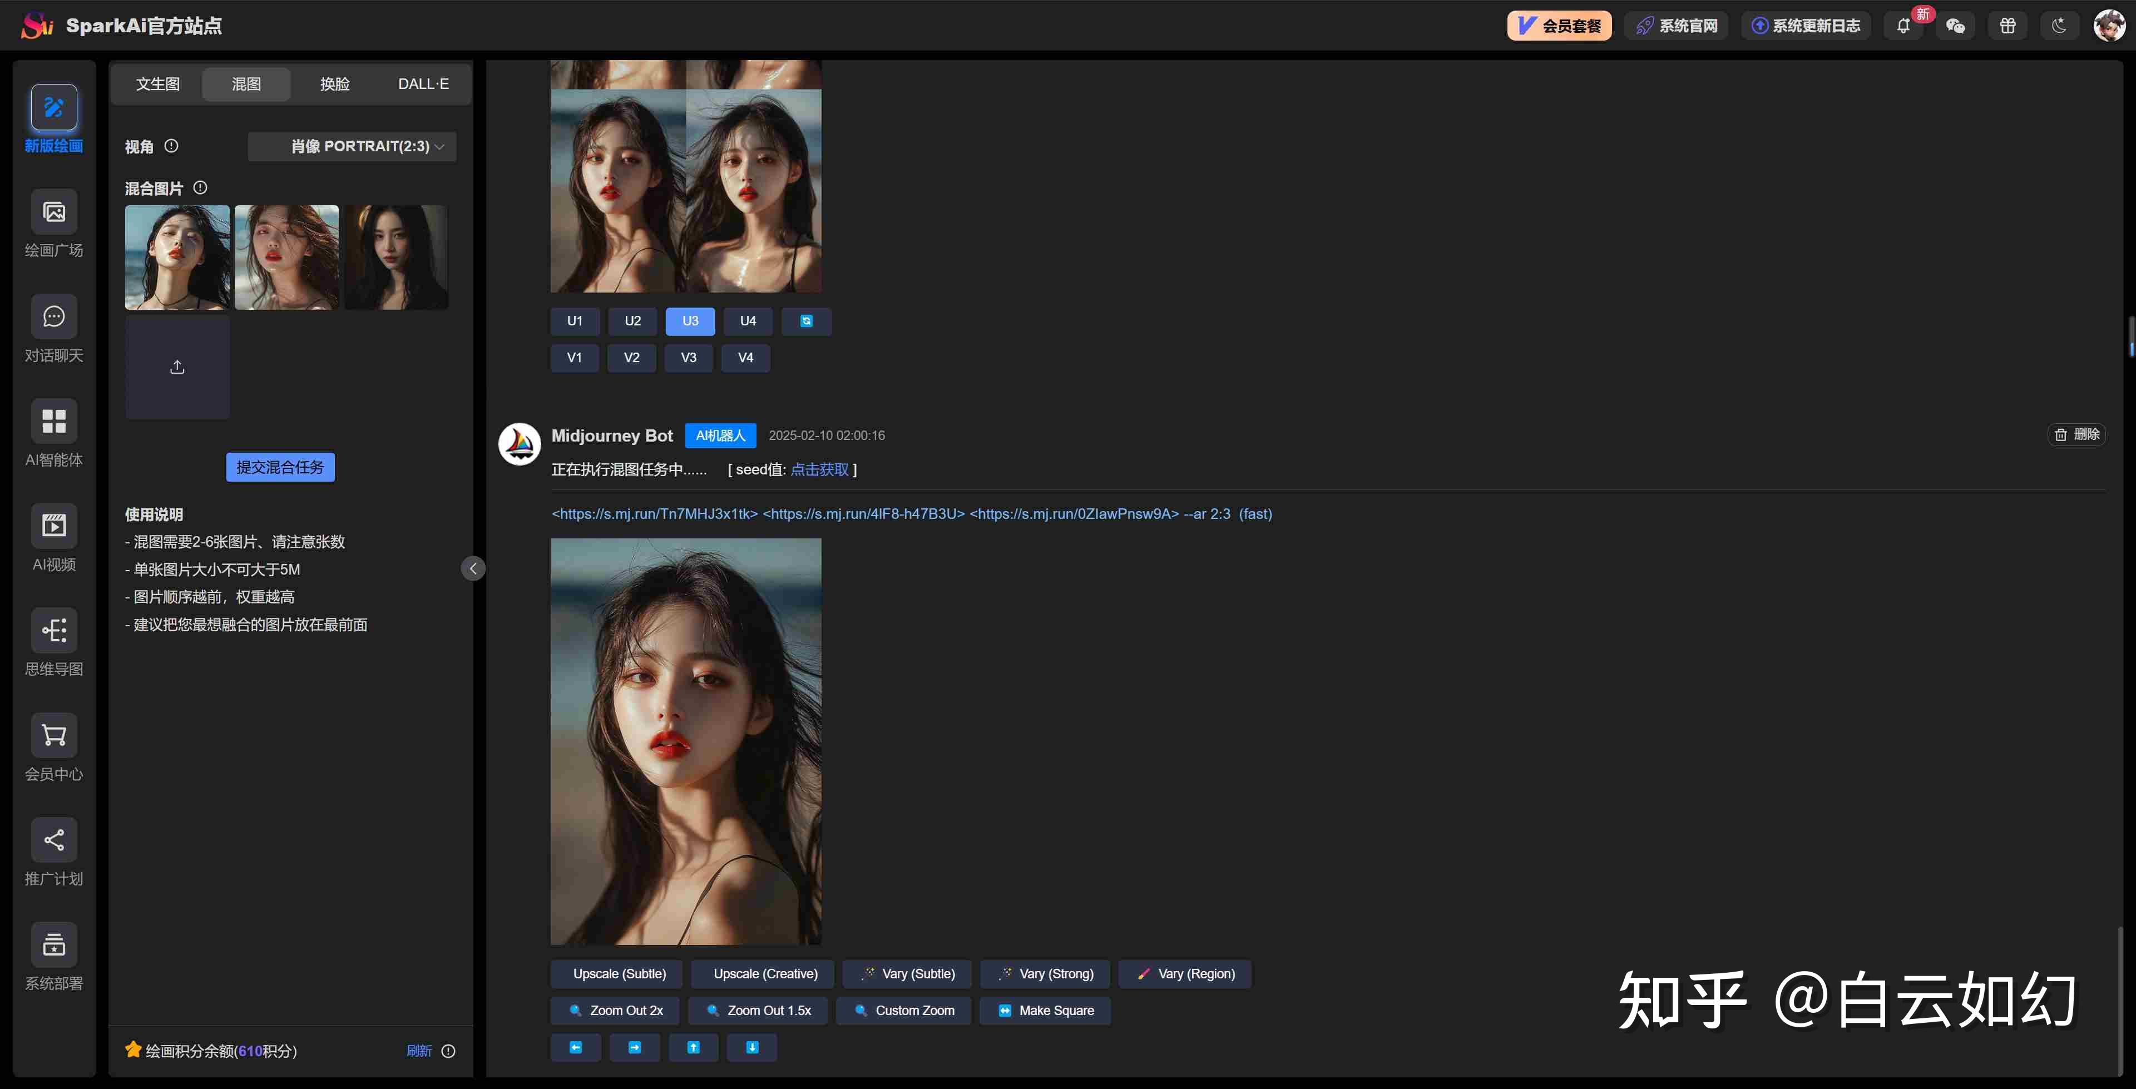2136x1089 pixels.
Task: Click Custom Zoom button
Action: 904,1010
